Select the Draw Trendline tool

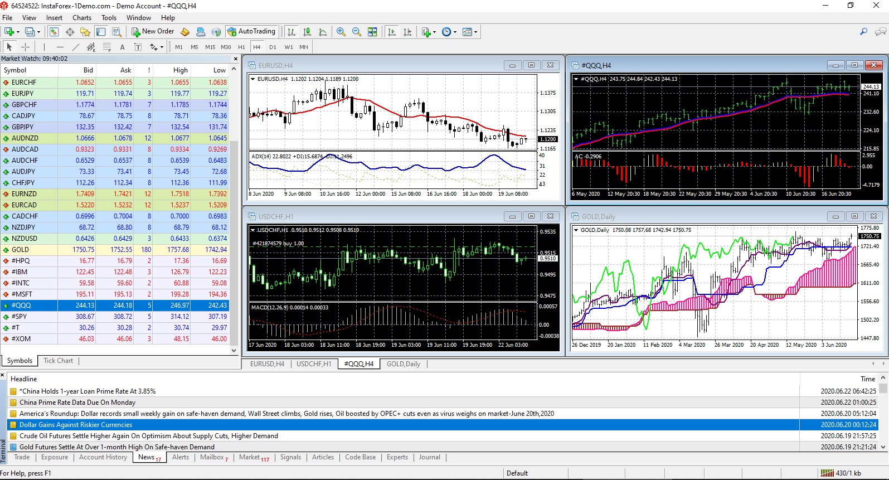click(x=75, y=47)
